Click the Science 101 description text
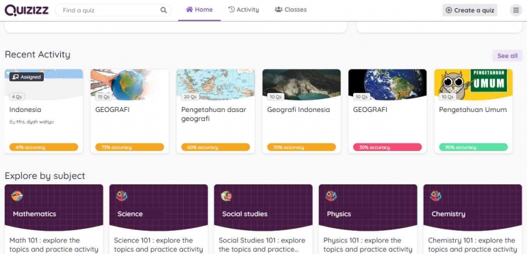Viewport: 527px width, 254px height. coord(159,245)
